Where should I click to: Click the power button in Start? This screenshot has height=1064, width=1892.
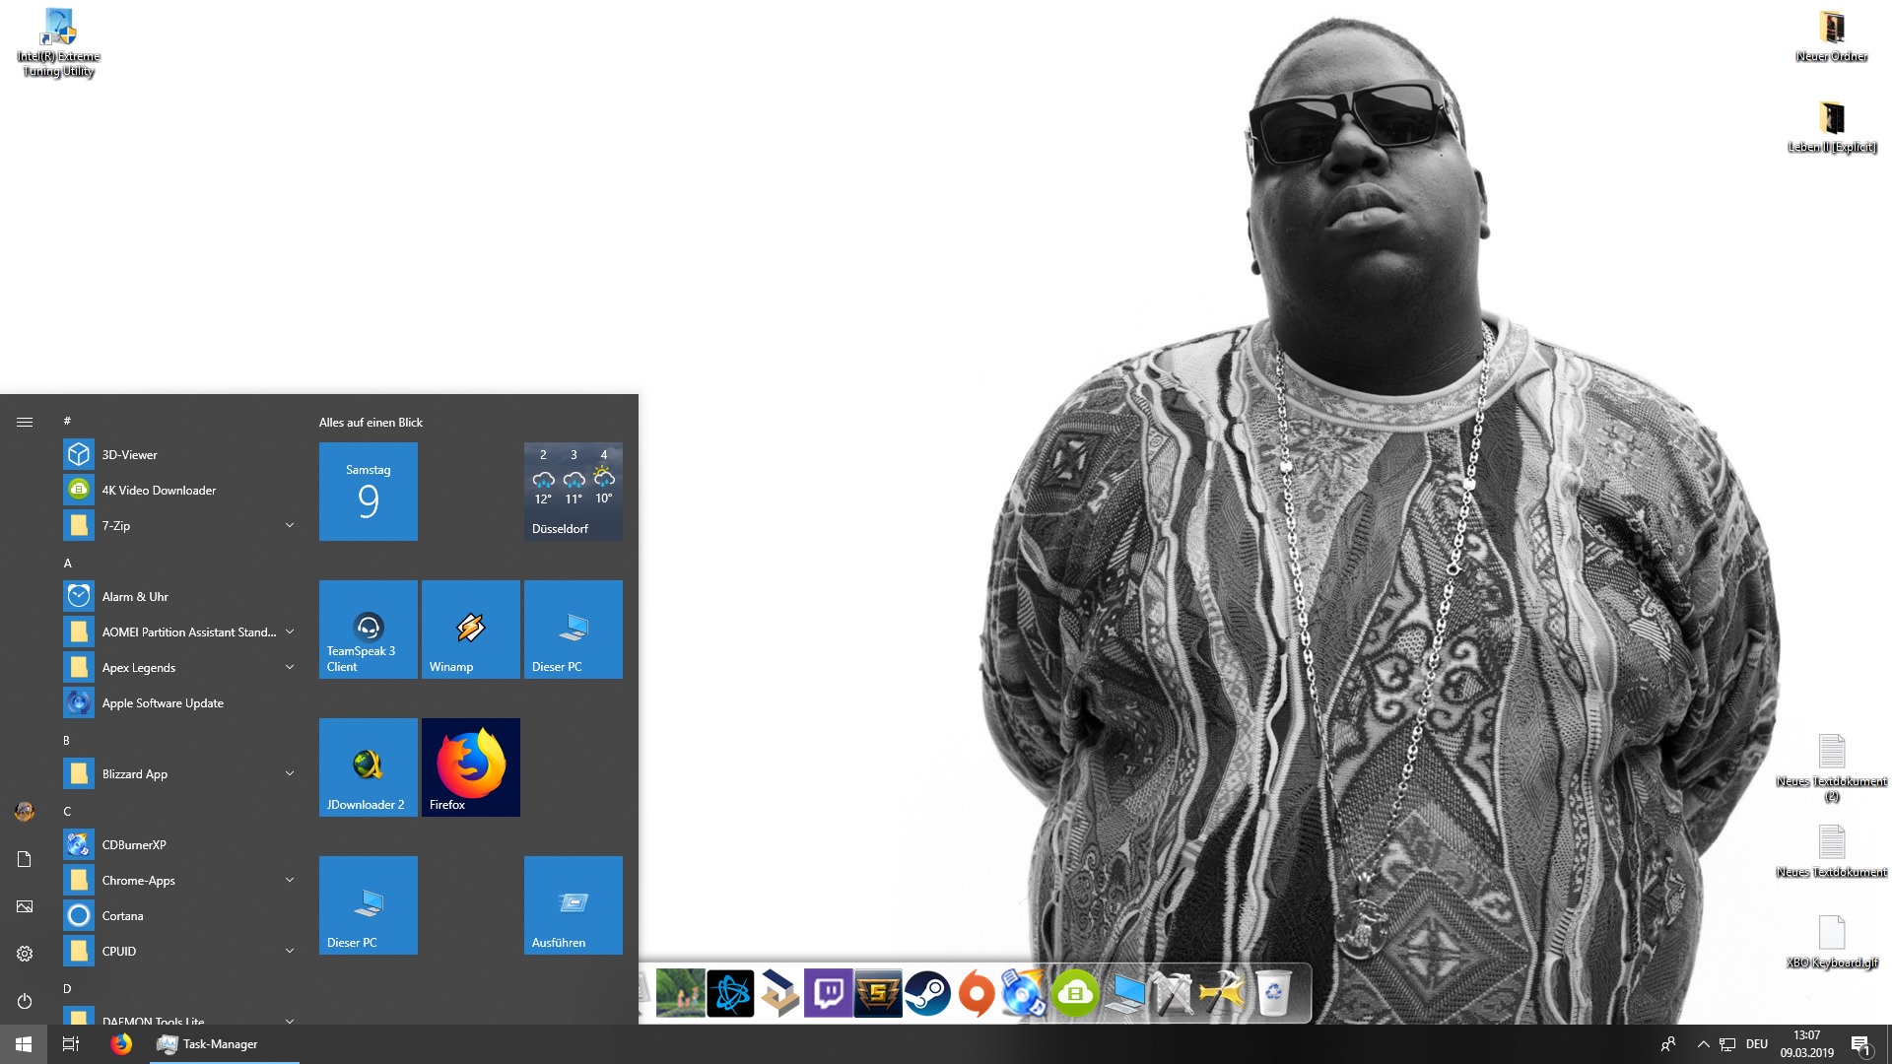(x=25, y=1001)
